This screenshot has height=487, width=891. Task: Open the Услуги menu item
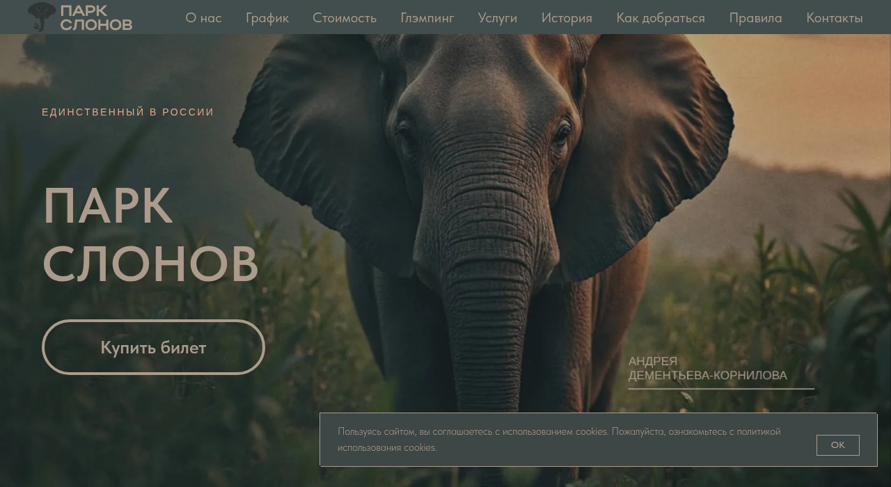pyautogui.click(x=498, y=18)
